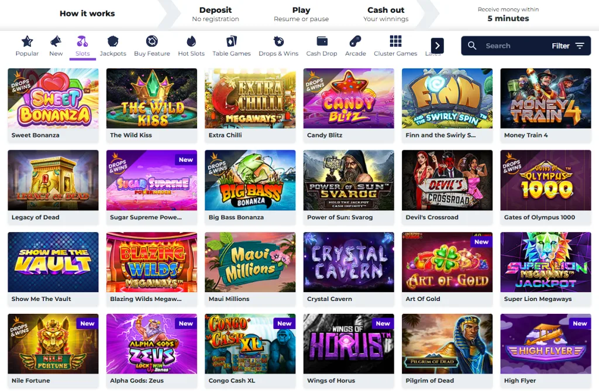The image size is (599, 391).
Task: Select the Popular star icon
Action: pos(27,41)
